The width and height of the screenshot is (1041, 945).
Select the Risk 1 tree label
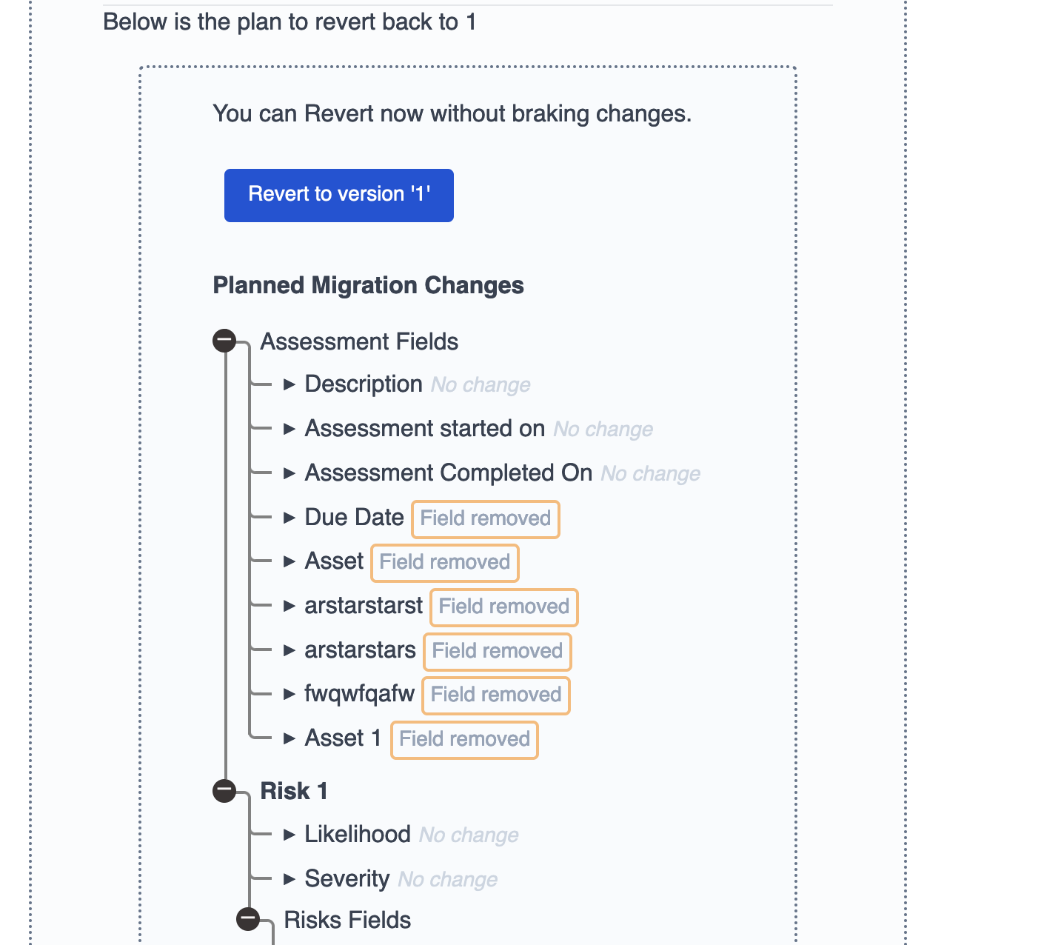[293, 791]
